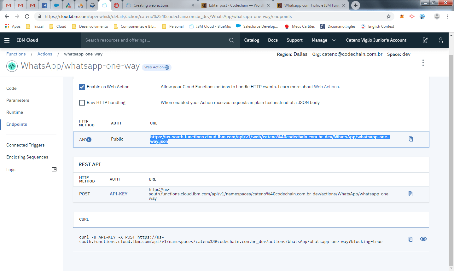Screen dimensions: 454x271
Task: Click the green action code icon beside title
Action: 12,66
